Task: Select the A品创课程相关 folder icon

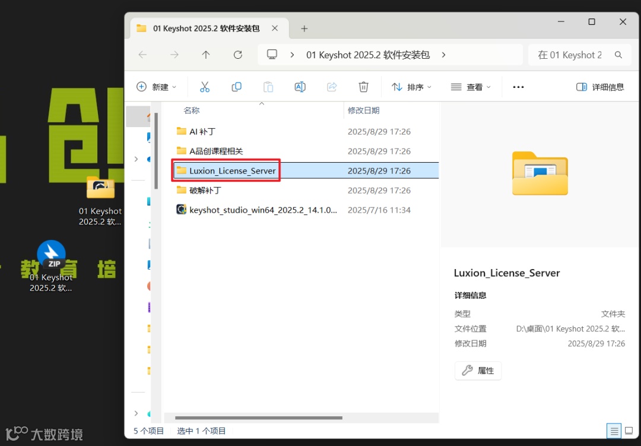Action: coord(181,151)
